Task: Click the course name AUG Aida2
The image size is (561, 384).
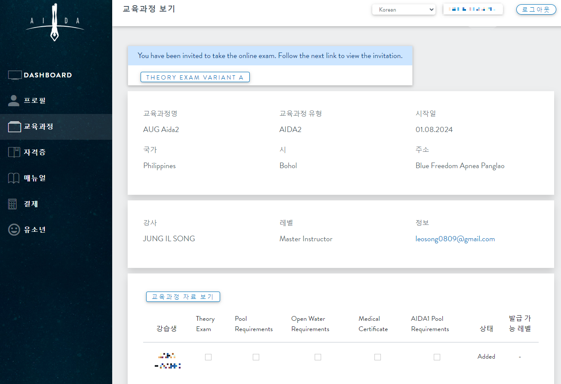Action: pyautogui.click(x=161, y=129)
